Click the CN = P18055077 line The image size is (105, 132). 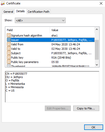[16, 74]
